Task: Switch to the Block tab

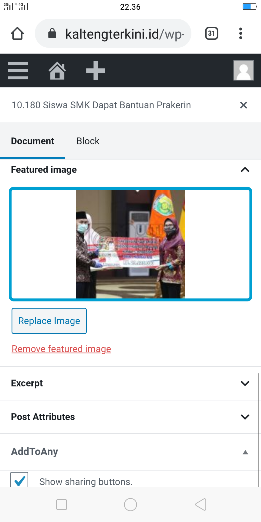Action: click(x=88, y=141)
